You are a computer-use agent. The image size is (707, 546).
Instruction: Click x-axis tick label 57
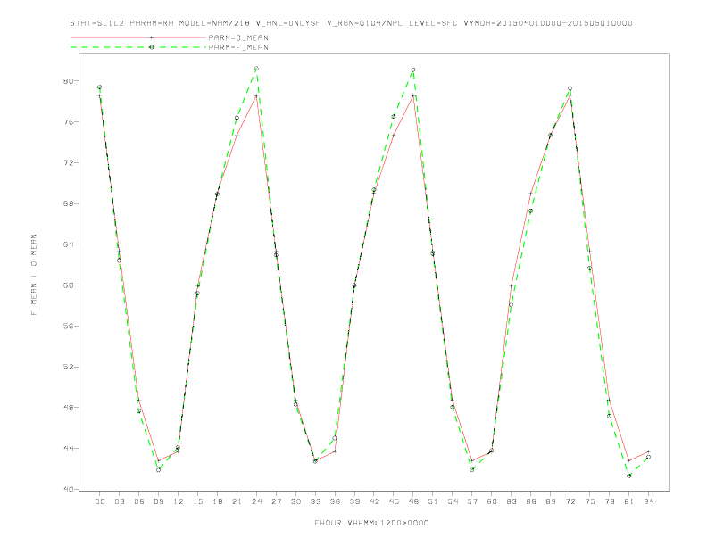[472, 501]
